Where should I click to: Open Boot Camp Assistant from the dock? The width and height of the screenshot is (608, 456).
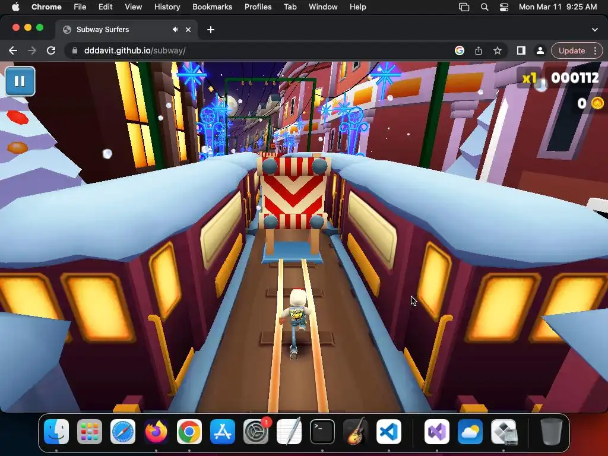(x=503, y=432)
